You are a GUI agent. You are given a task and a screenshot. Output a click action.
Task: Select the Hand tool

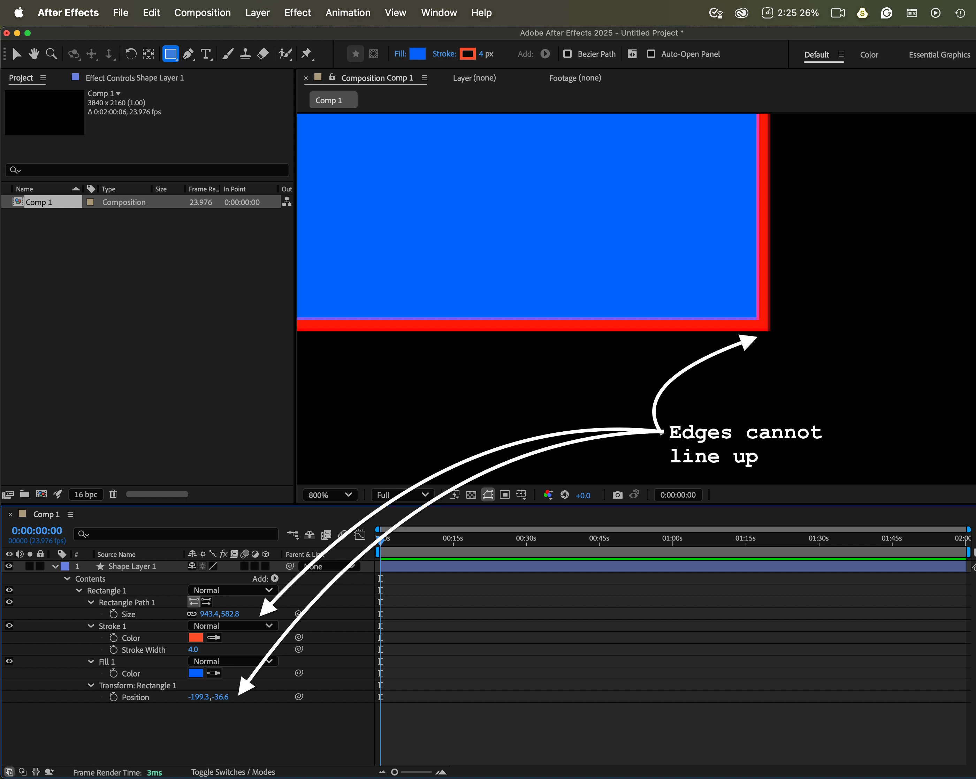[34, 54]
